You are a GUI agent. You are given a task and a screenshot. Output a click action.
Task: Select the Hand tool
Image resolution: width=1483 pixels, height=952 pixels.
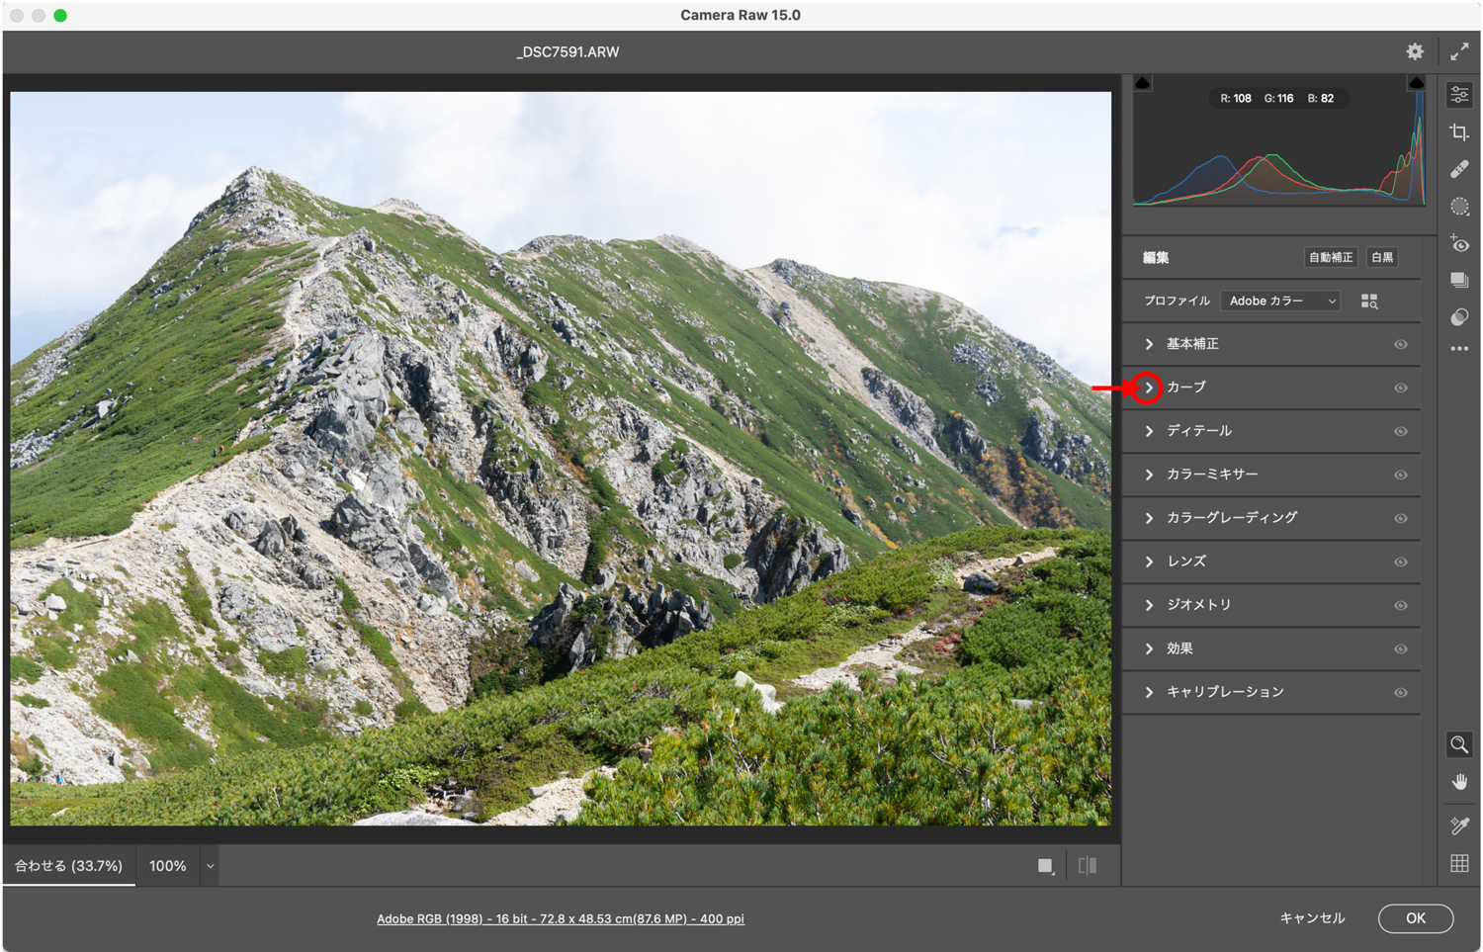click(1459, 782)
